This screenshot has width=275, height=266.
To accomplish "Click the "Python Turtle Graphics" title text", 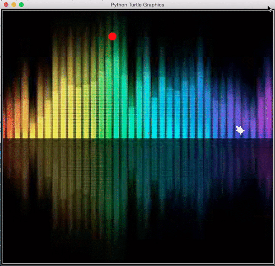I will 137,5.
